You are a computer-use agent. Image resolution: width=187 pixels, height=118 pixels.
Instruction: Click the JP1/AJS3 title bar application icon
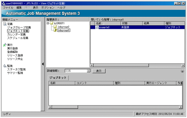click(x=4, y=4)
